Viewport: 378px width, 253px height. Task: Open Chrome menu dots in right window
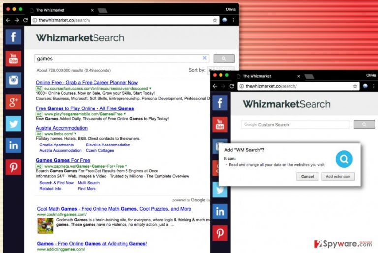tap(374, 86)
